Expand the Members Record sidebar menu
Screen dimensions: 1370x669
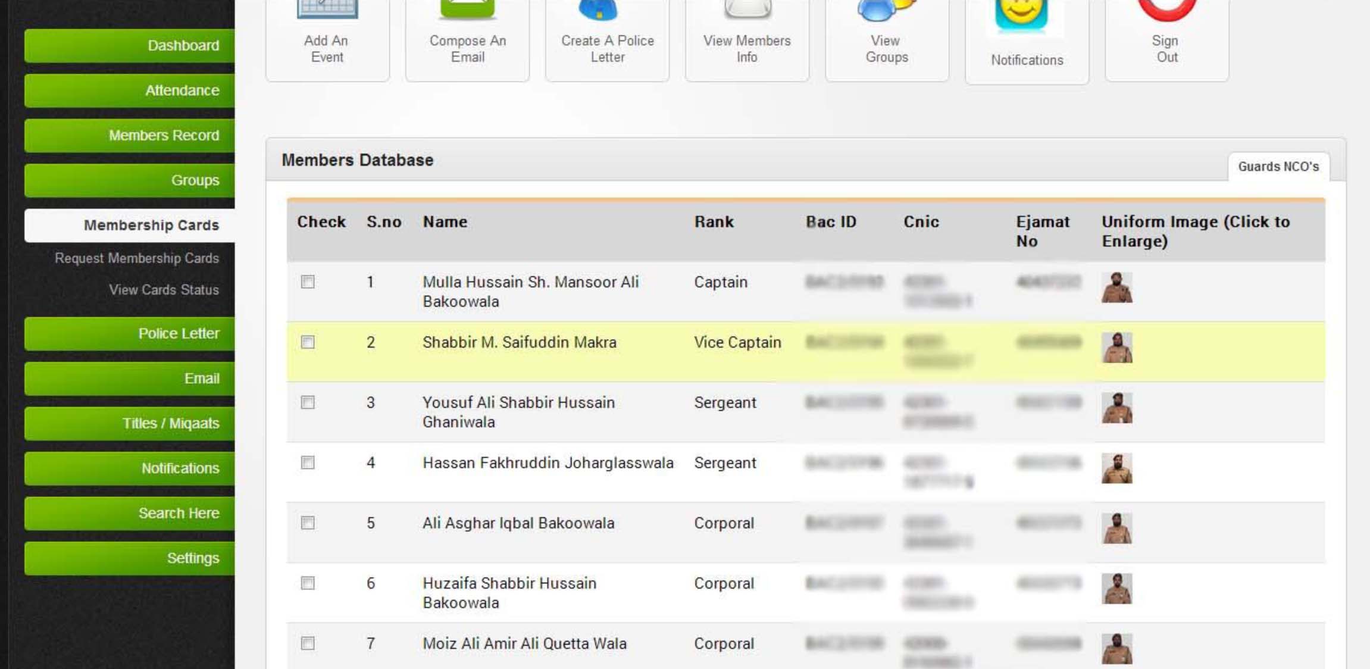coord(130,136)
